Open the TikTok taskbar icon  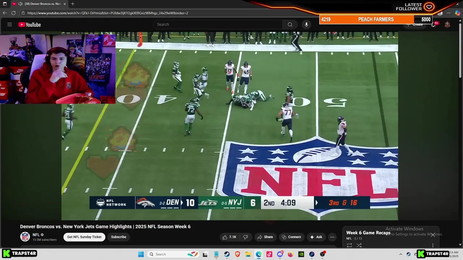(269, 254)
